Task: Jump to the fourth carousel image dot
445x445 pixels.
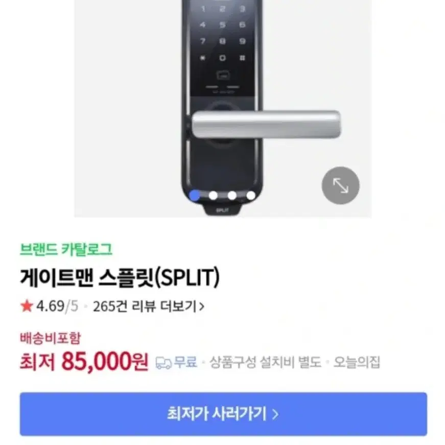Action: point(251,196)
